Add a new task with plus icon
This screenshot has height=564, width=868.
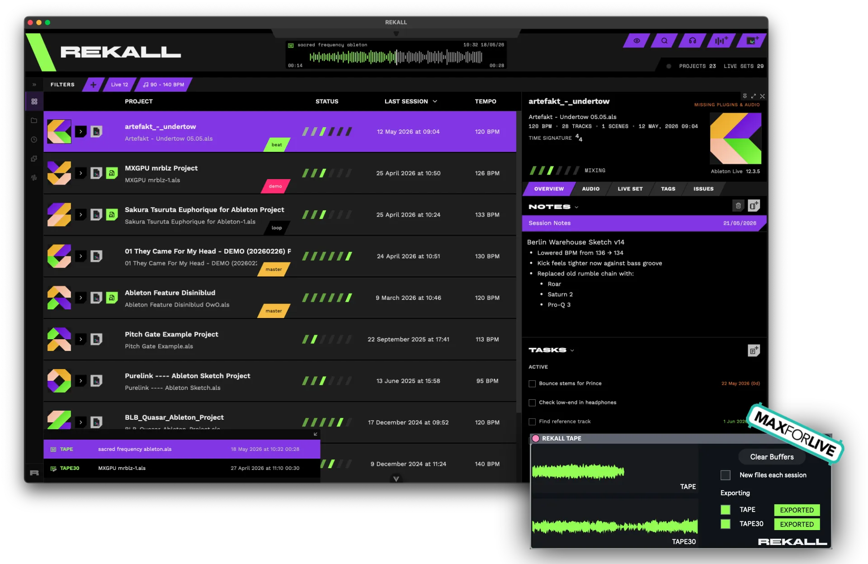tap(754, 351)
